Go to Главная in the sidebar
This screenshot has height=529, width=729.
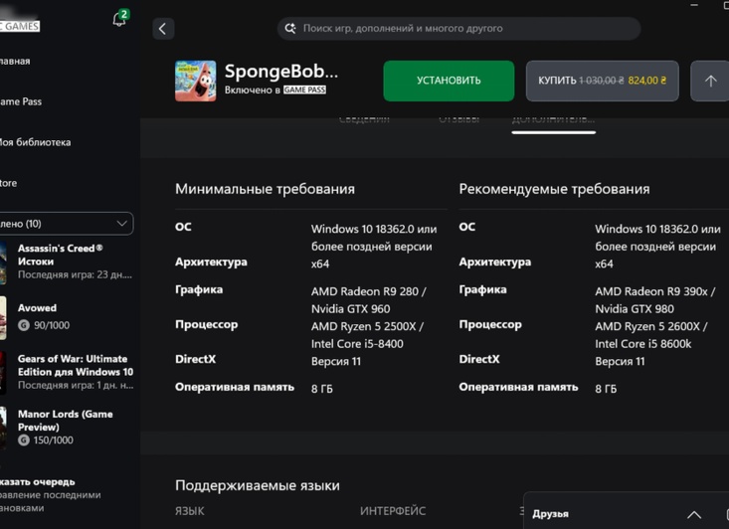[x=15, y=61]
